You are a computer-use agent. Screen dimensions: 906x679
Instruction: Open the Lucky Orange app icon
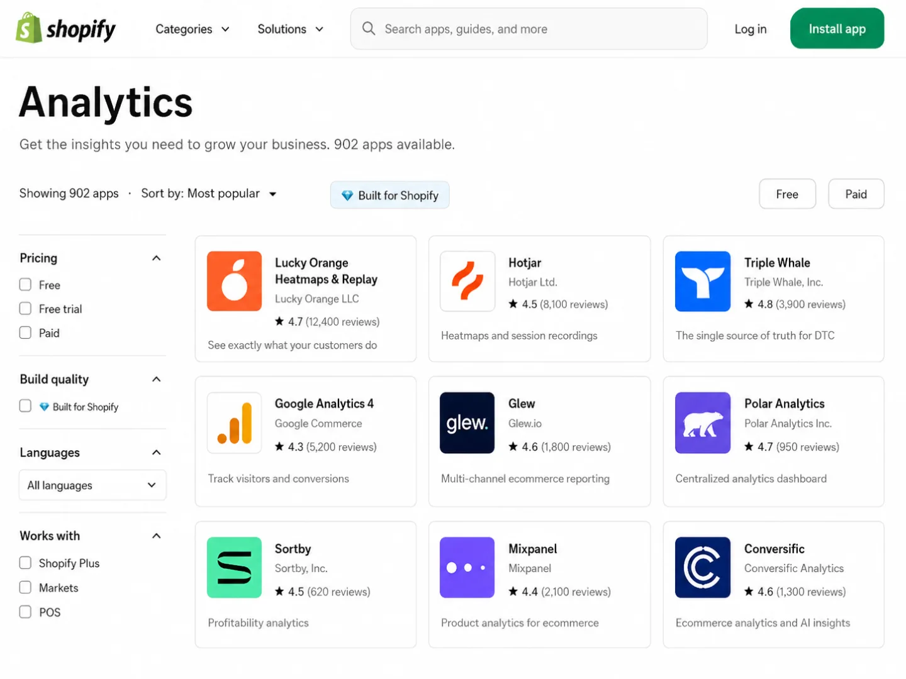(234, 281)
